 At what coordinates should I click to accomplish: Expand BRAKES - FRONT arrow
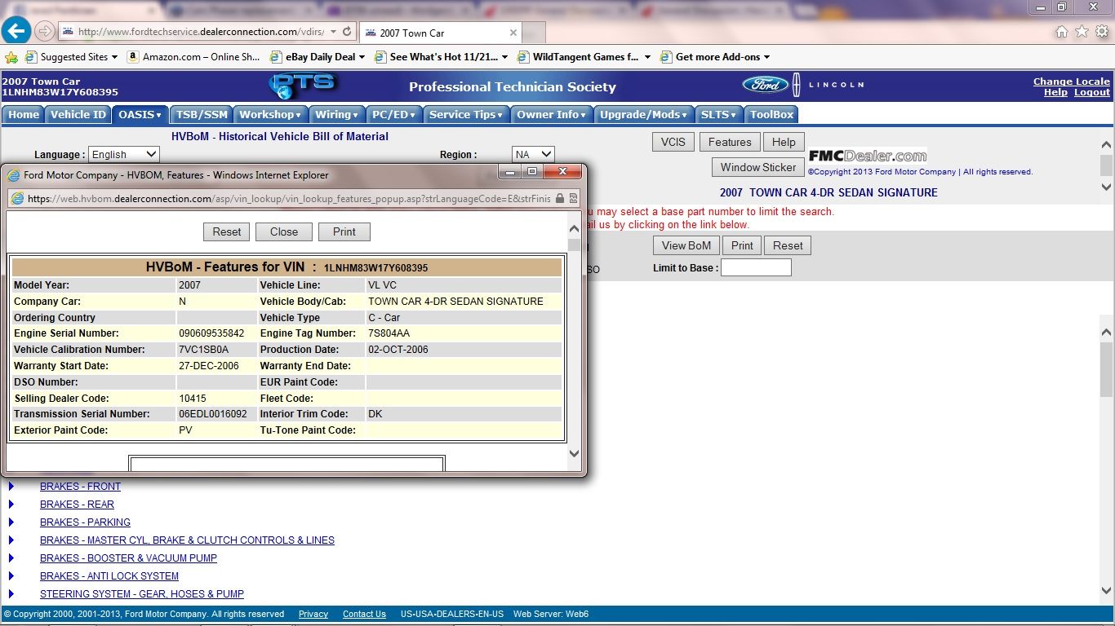(11, 487)
